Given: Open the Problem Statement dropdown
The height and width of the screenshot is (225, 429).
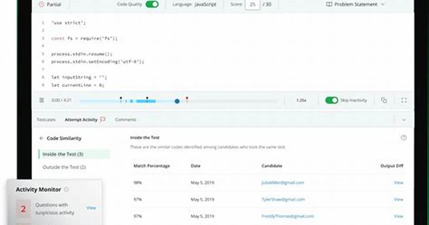Looking at the screenshot, I should click(x=355, y=4).
